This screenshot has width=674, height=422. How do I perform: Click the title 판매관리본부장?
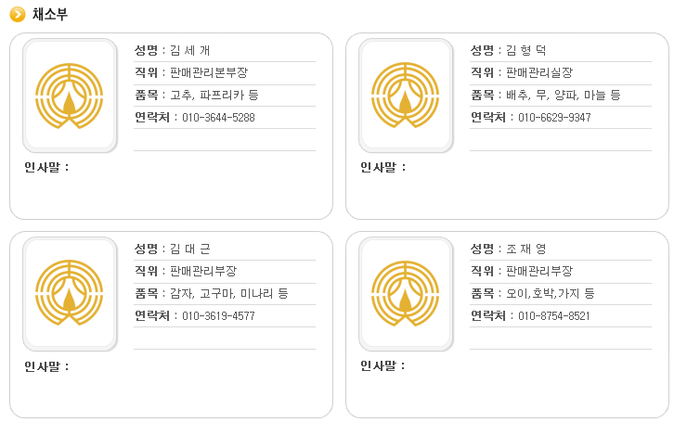[209, 72]
